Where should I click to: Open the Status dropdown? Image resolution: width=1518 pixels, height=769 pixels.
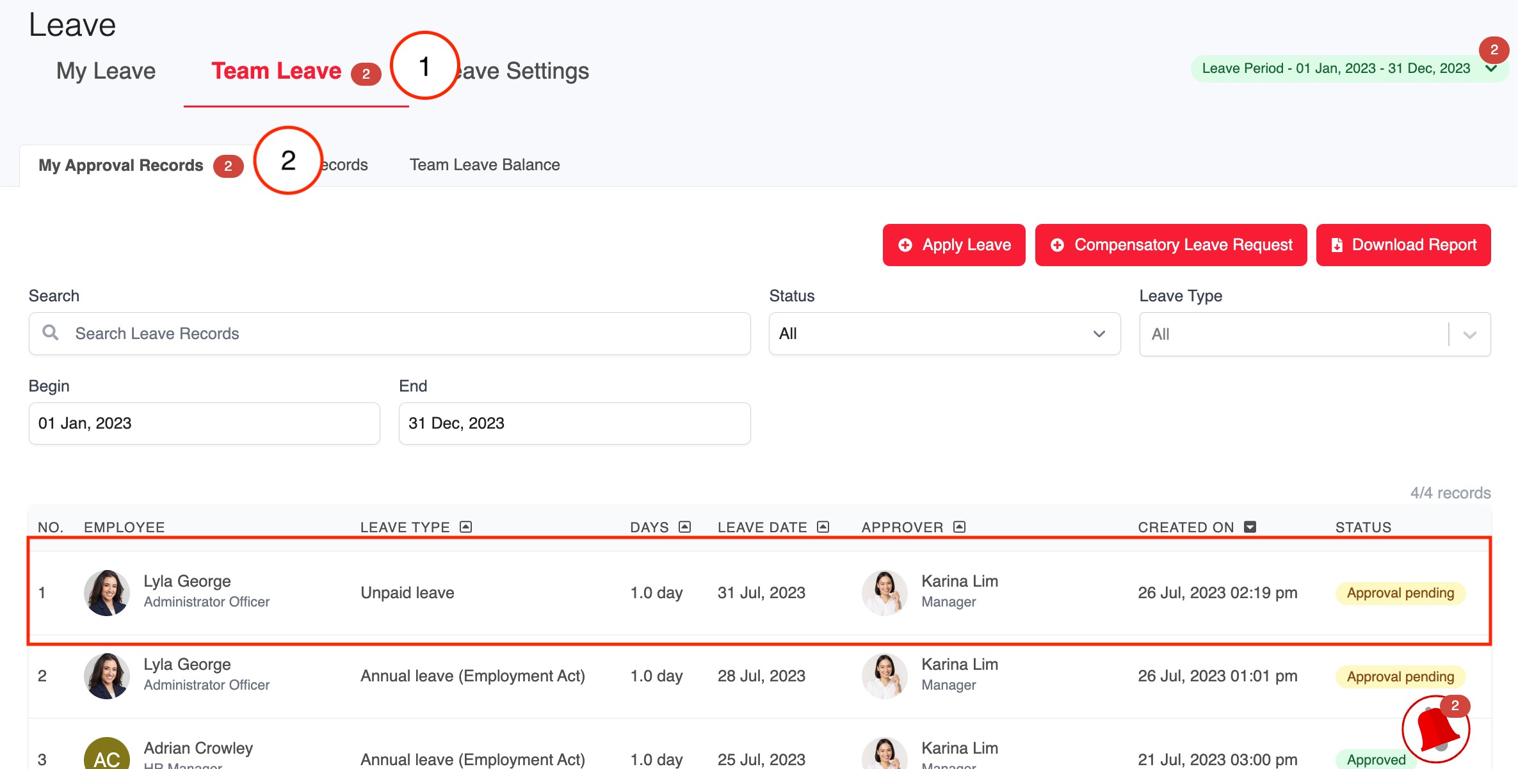[x=944, y=333]
